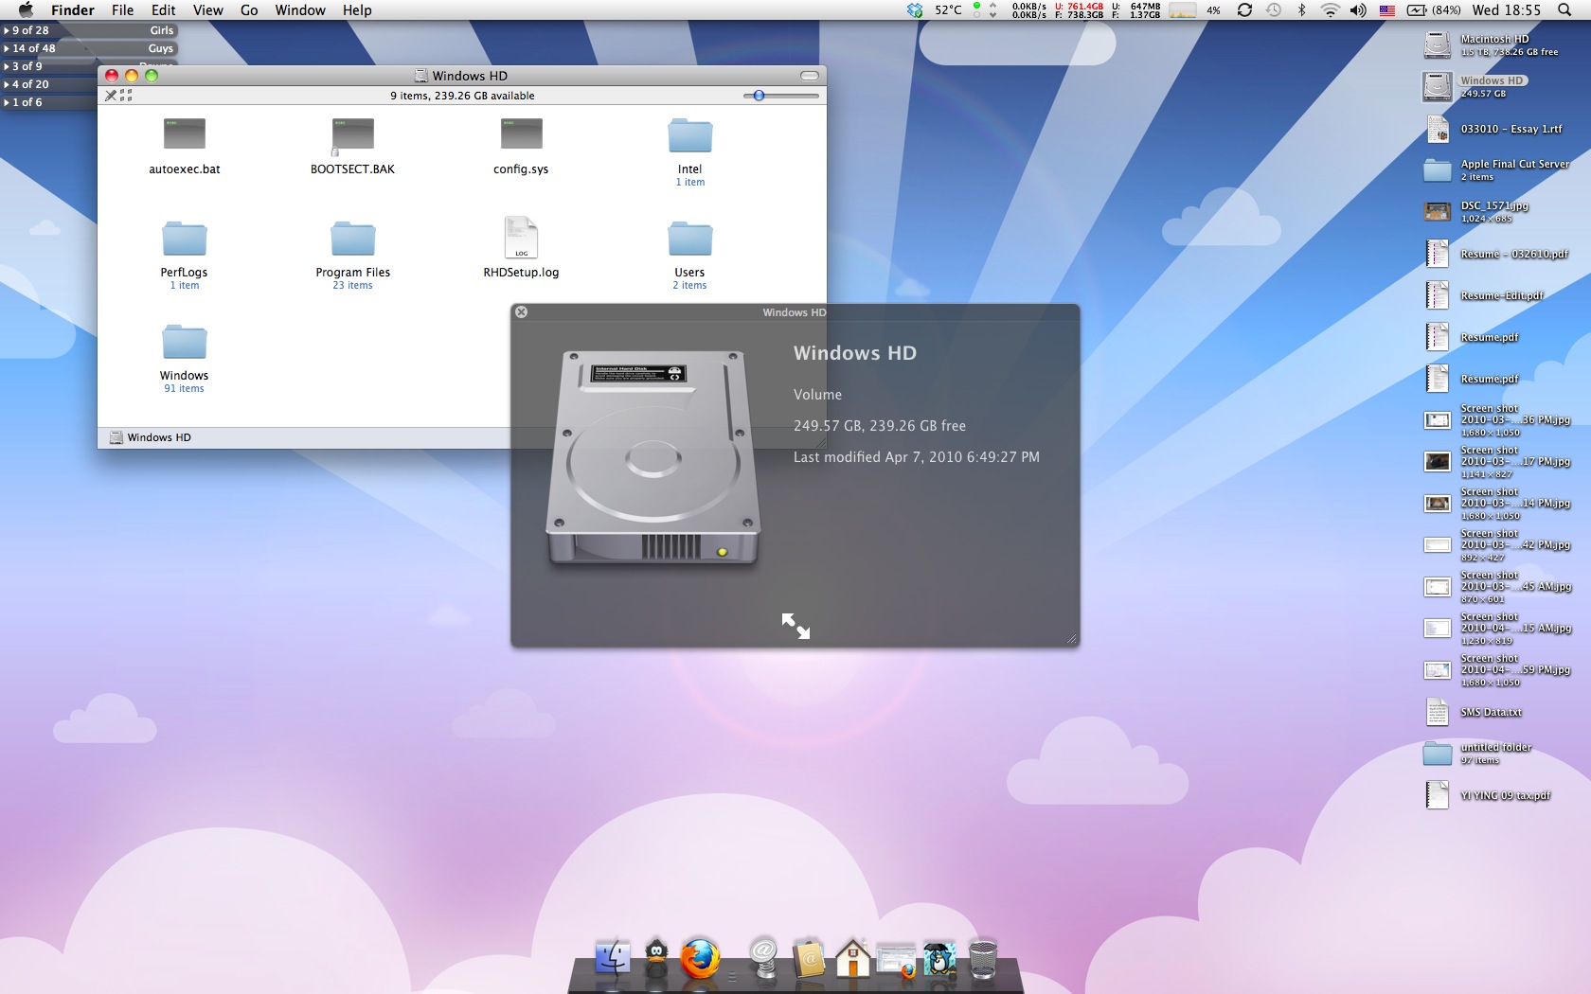Toggle the Finder window toolbar pill button

tap(810, 76)
